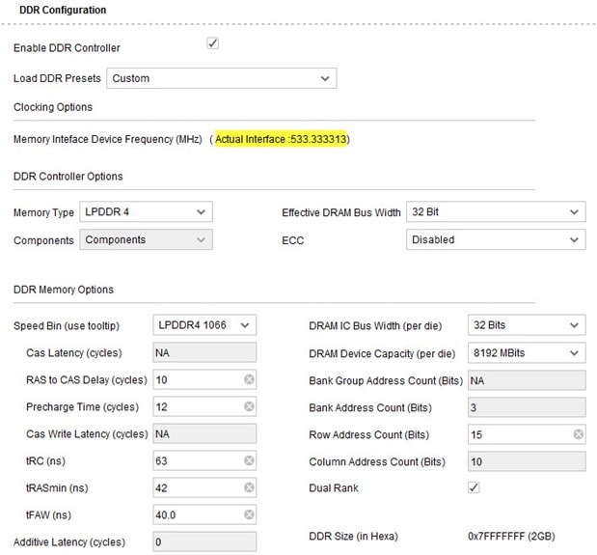Select DRAM IC Bus Width dropdown
Screen dimensions: 597x555
[526, 325]
